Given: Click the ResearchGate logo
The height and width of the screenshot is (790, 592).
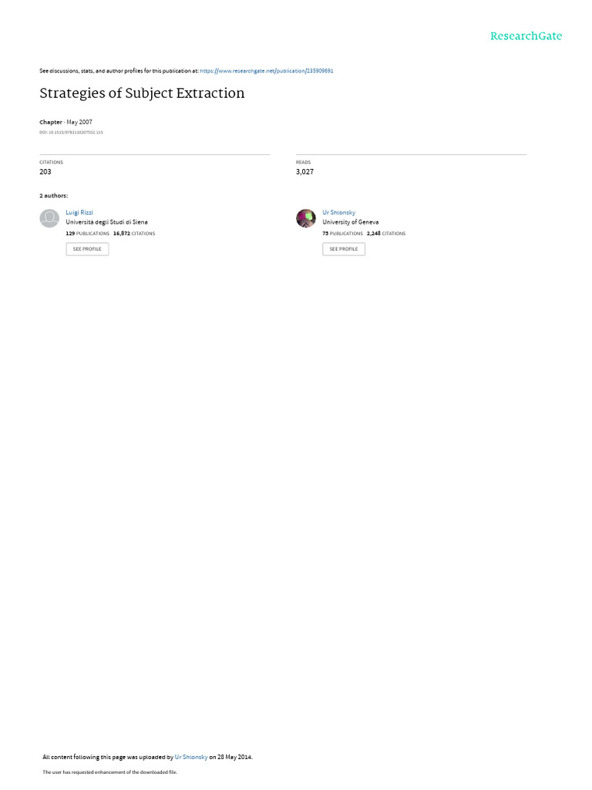Looking at the screenshot, I should pyautogui.click(x=526, y=36).
